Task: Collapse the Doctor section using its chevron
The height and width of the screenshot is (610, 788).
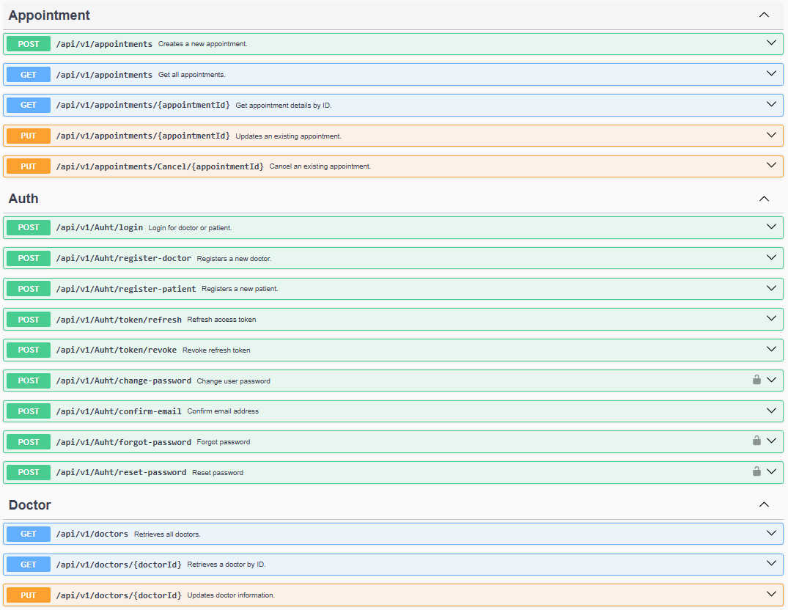Action: [x=764, y=504]
